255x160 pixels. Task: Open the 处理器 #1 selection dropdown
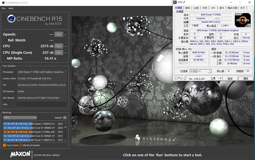[x=200, y=71]
